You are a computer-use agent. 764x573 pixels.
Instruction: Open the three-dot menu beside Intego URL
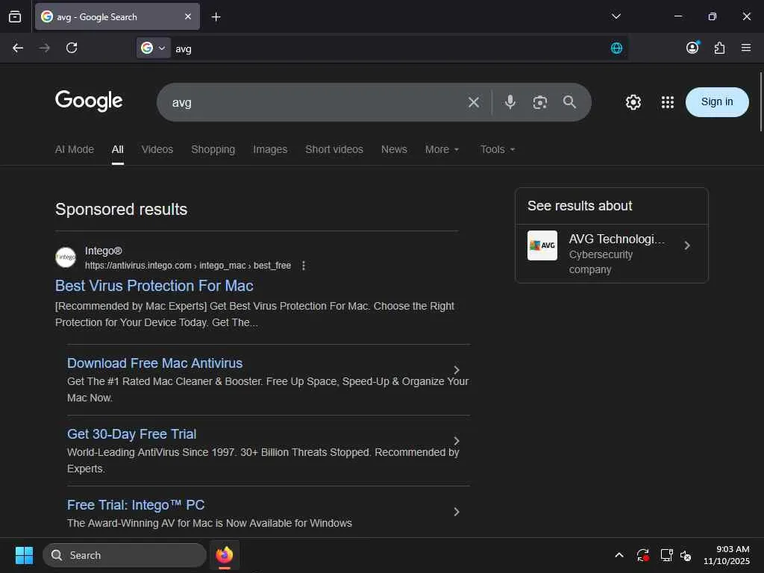[x=303, y=266]
